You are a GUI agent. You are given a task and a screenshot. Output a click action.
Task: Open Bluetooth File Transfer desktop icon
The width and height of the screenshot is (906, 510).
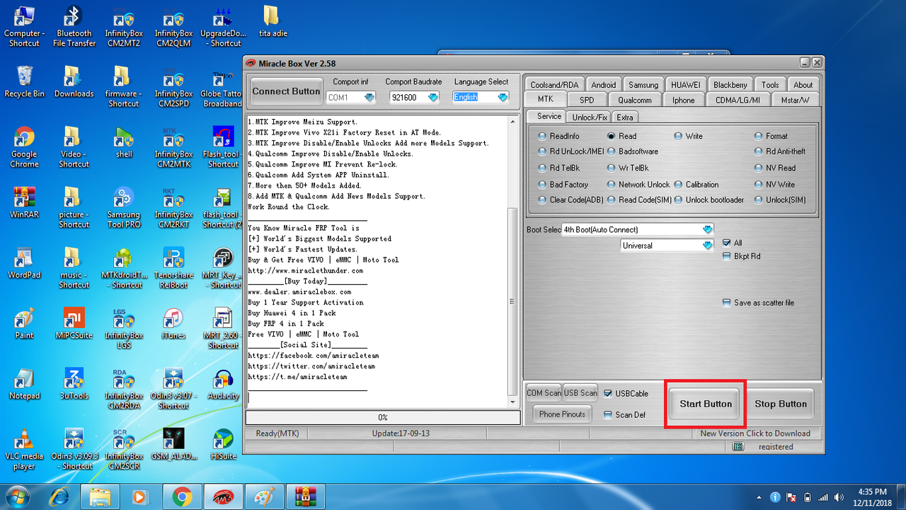click(x=74, y=27)
